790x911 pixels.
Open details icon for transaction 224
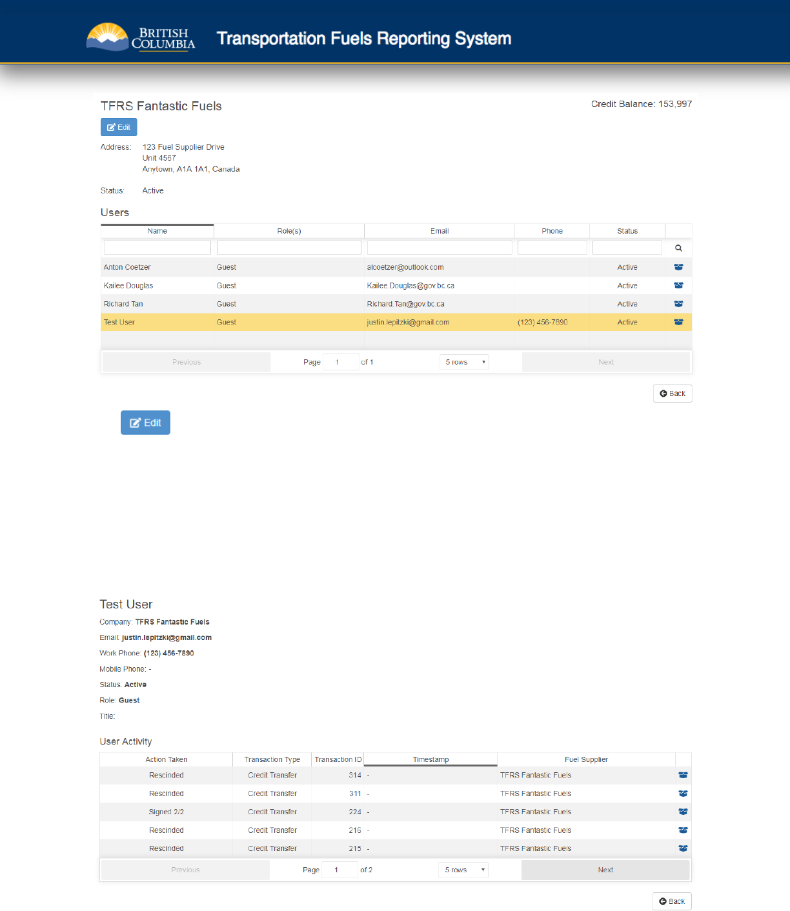point(683,812)
